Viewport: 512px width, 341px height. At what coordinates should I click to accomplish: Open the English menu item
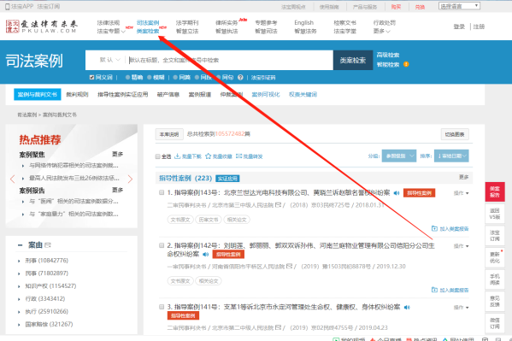click(303, 22)
